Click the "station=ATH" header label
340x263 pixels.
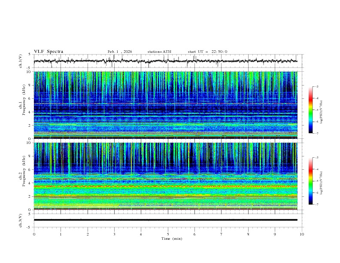pyautogui.click(x=159, y=52)
